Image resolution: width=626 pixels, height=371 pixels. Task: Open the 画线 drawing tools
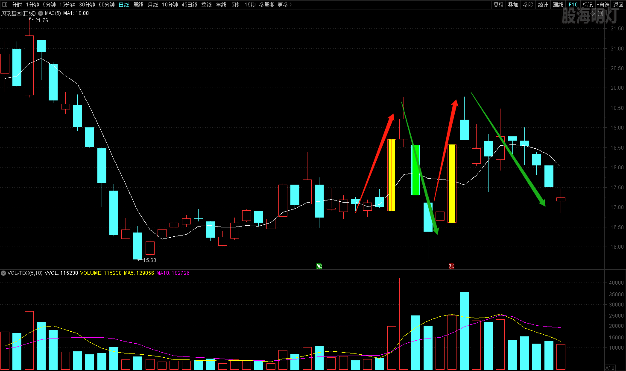coord(558,5)
